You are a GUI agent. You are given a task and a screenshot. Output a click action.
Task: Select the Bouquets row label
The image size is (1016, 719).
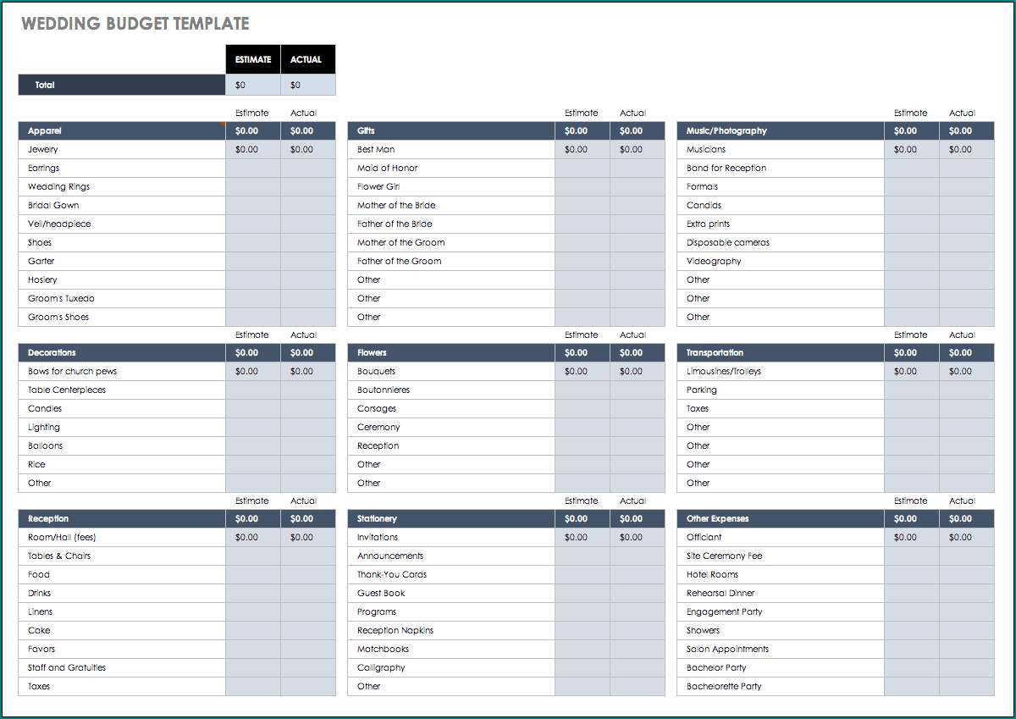[x=377, y=372]
